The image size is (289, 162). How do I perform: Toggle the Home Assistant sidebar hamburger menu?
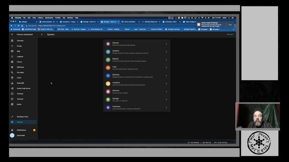tap(12, 34)
